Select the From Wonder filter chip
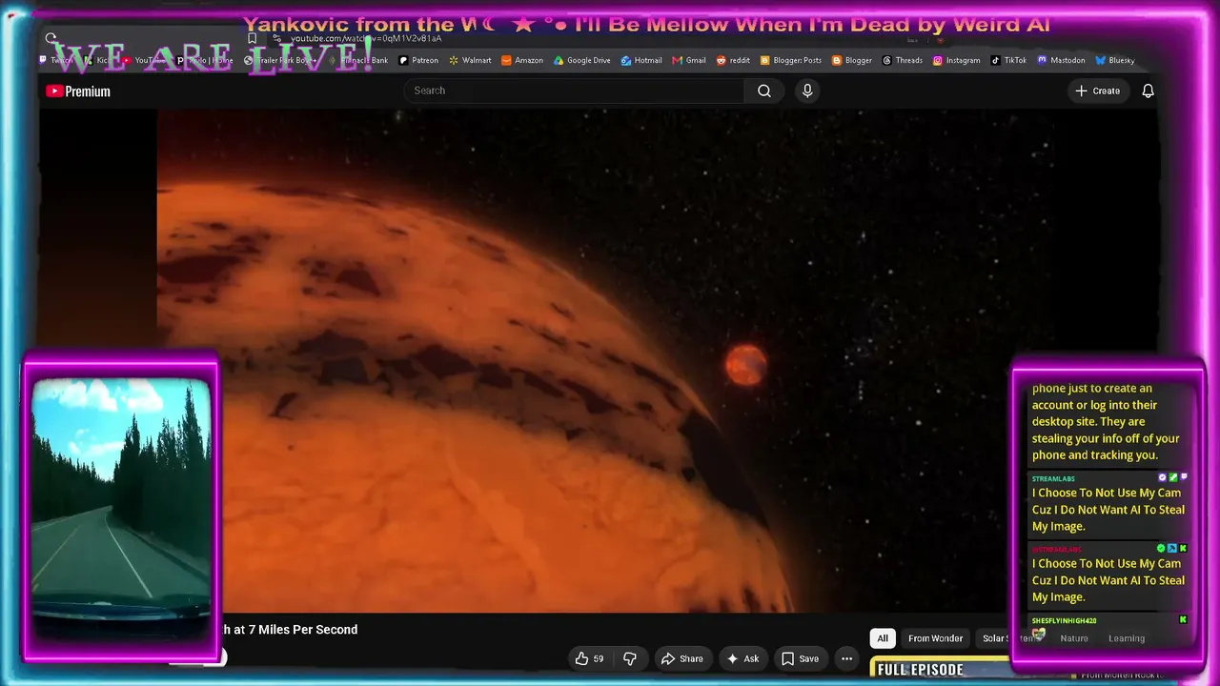 click(x=935, y=638)
